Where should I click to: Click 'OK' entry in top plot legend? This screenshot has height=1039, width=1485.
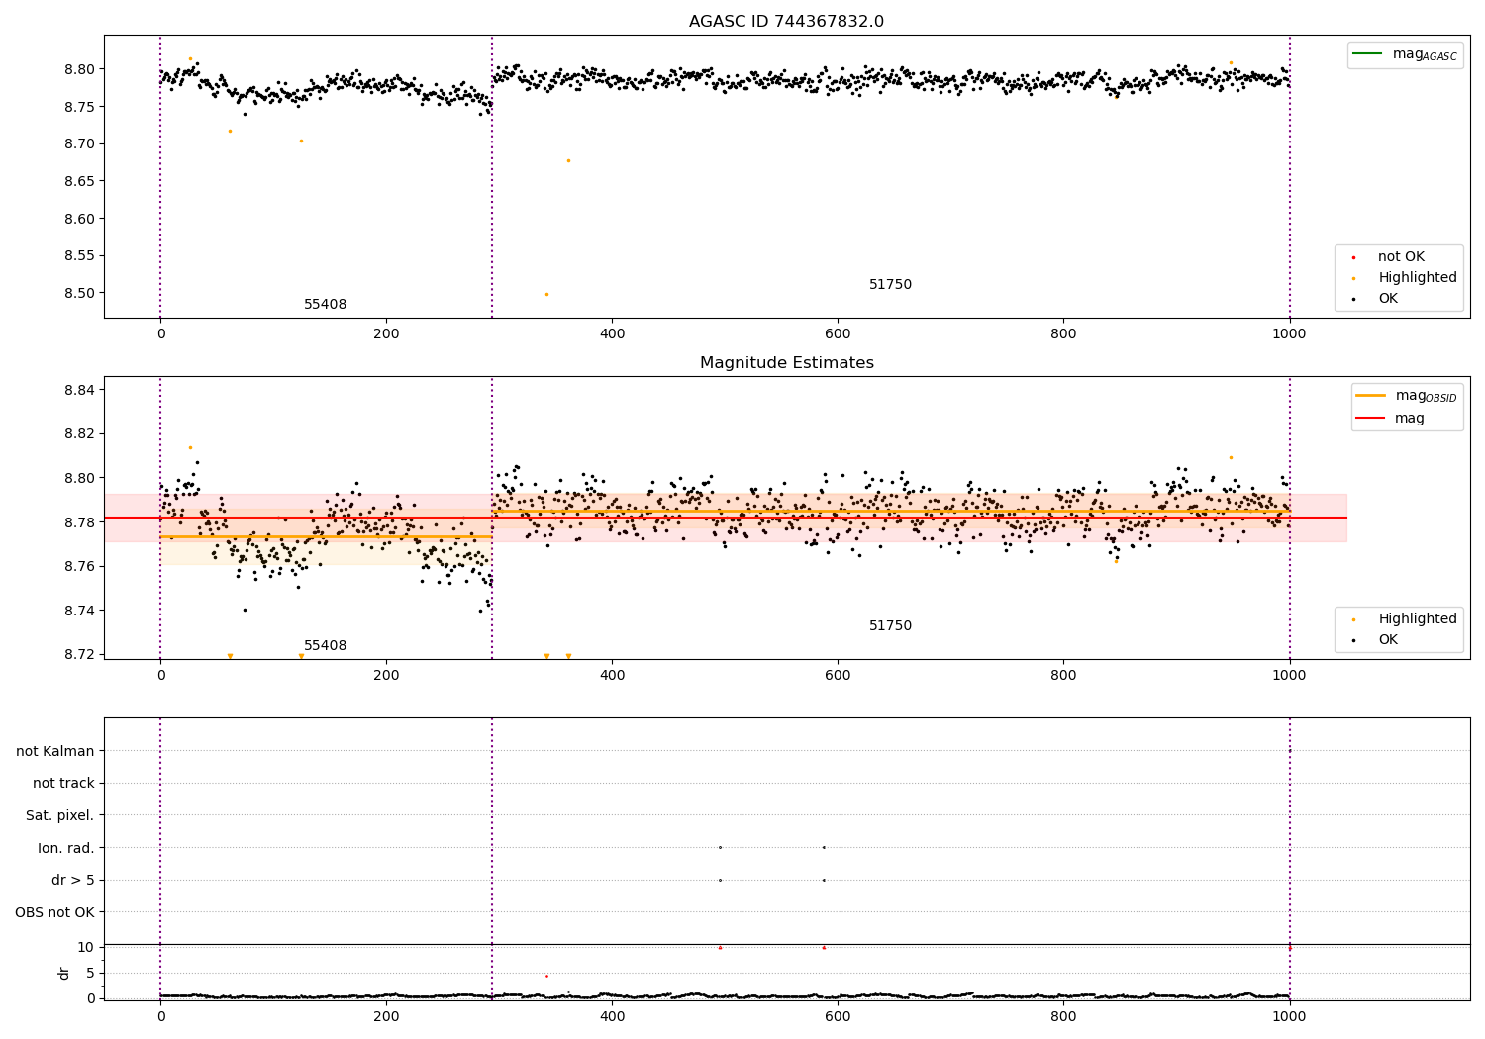coord(1388,299)
